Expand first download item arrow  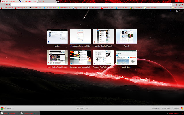click(19, 113)
